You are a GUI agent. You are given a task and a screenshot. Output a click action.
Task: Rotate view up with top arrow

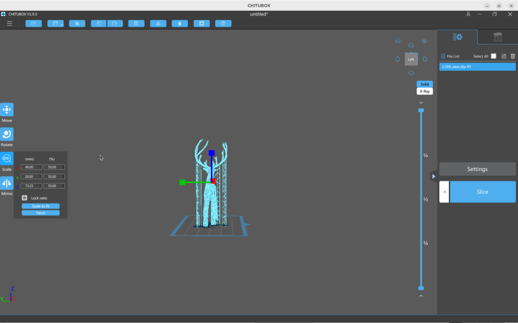coord(411,45)
